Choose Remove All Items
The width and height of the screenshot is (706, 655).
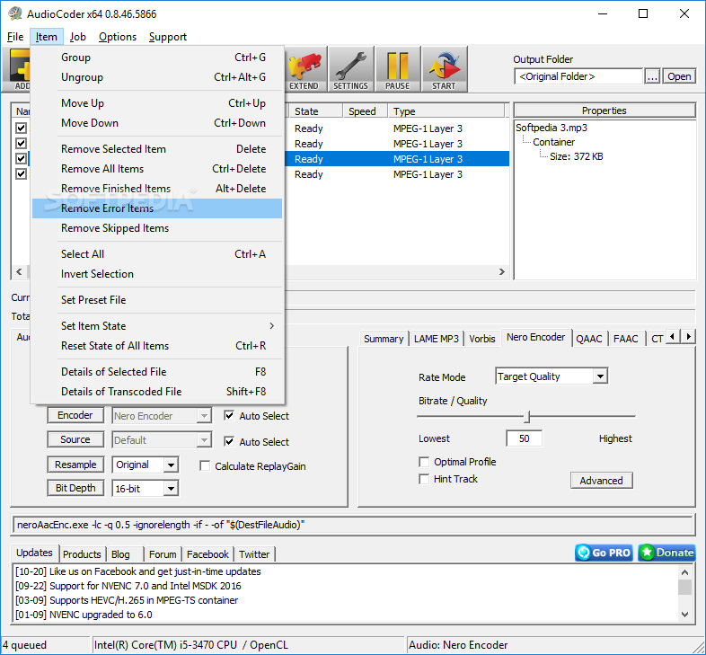point(157,169)
